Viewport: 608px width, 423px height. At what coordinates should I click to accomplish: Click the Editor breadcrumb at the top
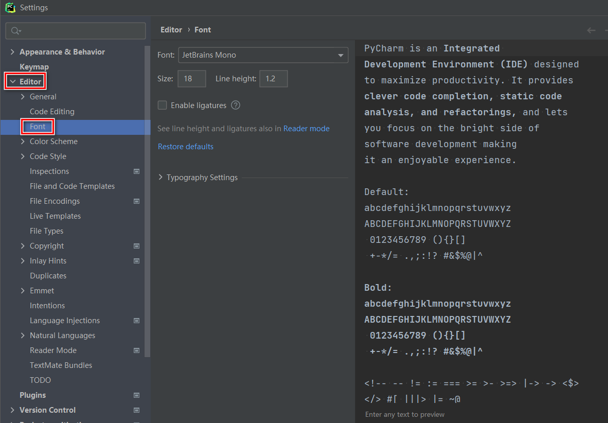click(171, 29)
